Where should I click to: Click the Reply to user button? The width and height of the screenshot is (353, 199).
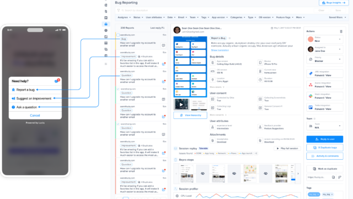point(325,139)
